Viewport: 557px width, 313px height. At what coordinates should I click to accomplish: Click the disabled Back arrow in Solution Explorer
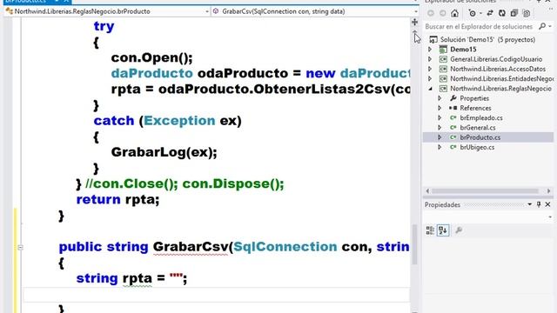[431, 14]
